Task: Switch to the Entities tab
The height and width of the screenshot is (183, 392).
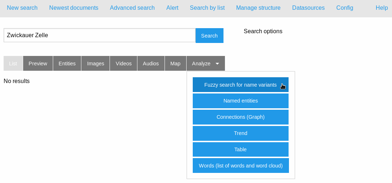Action: point(67,64)
